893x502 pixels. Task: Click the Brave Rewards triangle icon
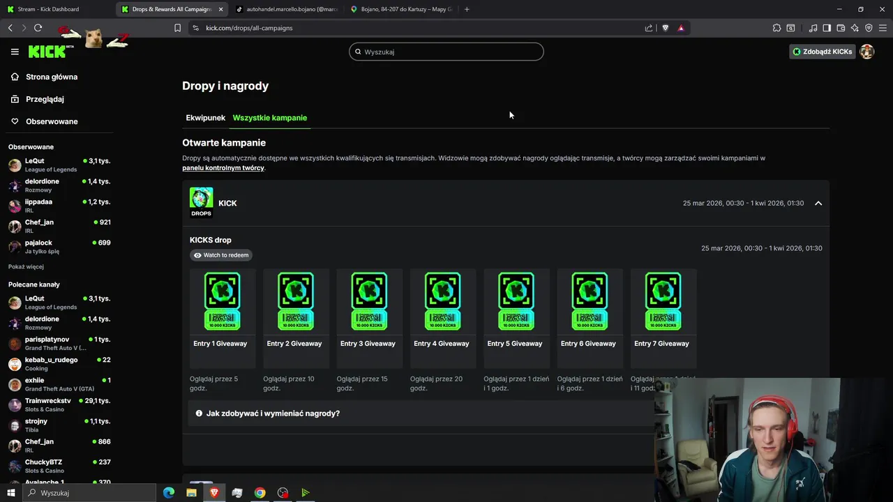click(681, 28)
